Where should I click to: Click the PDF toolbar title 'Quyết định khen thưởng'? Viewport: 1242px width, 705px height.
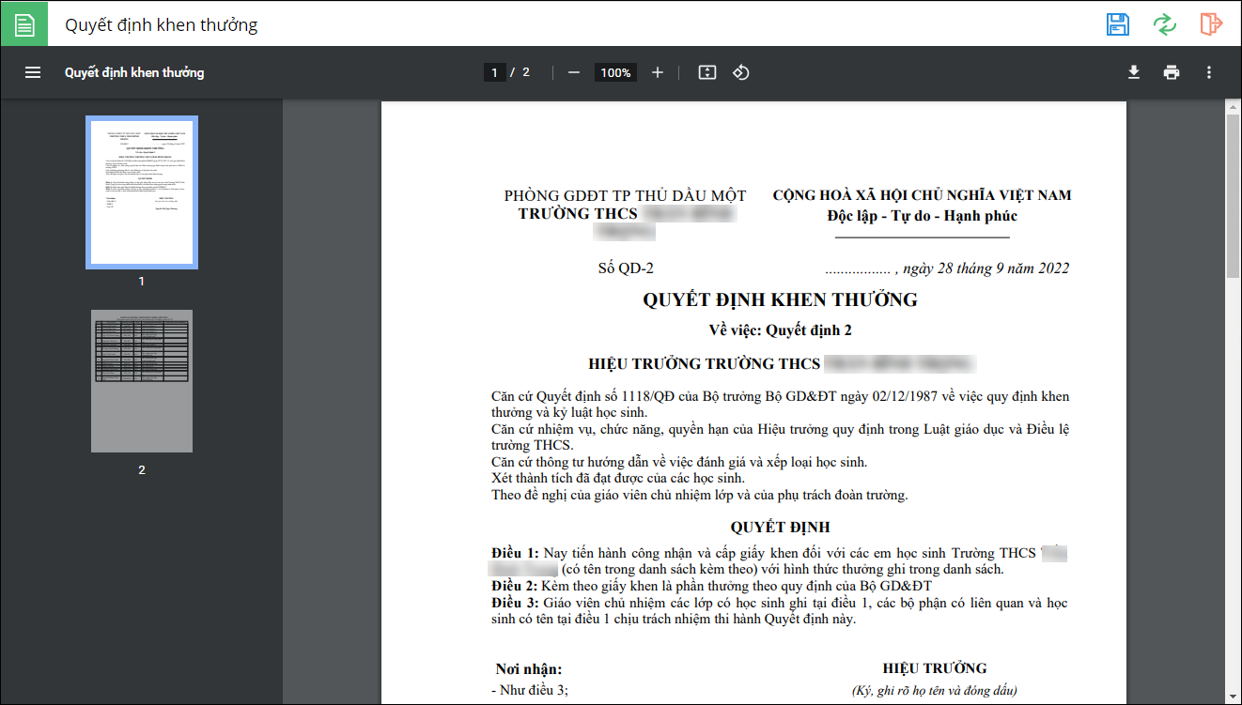[134, 72]
